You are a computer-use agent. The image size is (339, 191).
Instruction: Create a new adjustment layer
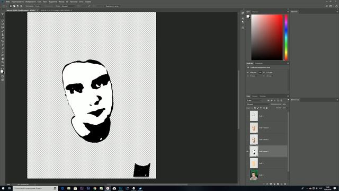(x=274, y=184)
